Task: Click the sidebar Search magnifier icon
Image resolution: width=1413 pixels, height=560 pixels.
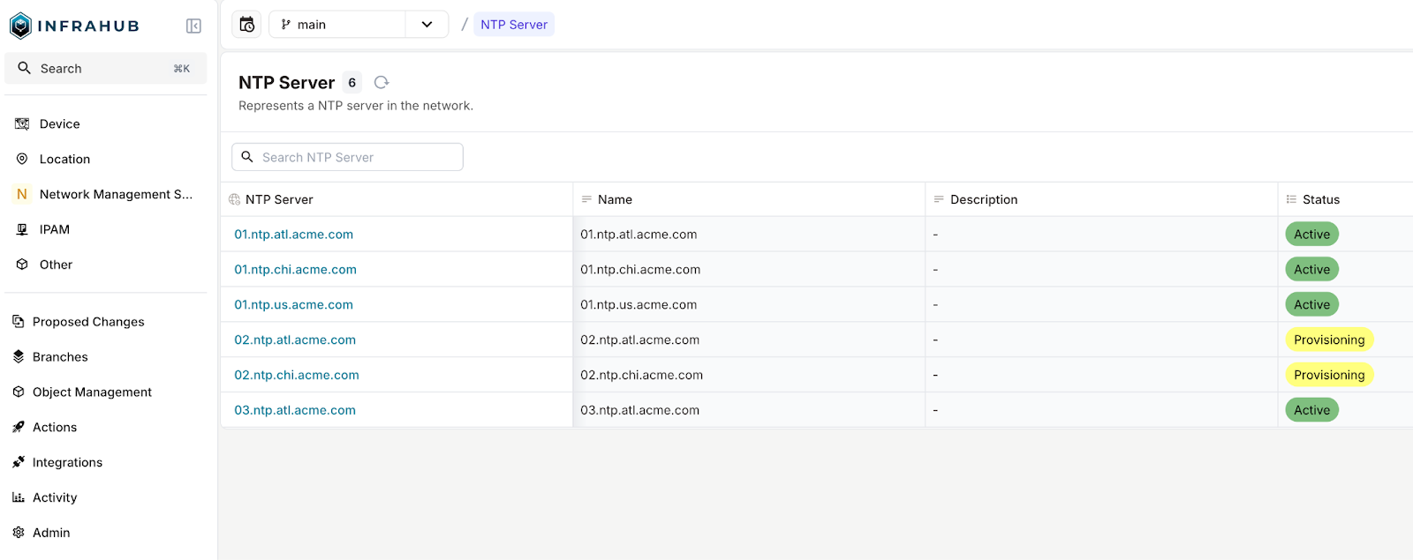Action: (x=25, y=68)
